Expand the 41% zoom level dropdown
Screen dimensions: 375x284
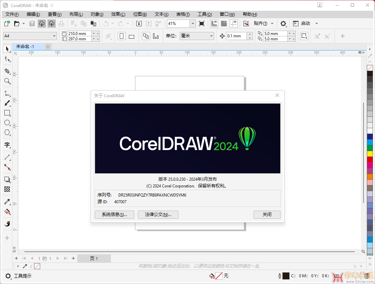[x=193, y=24]
